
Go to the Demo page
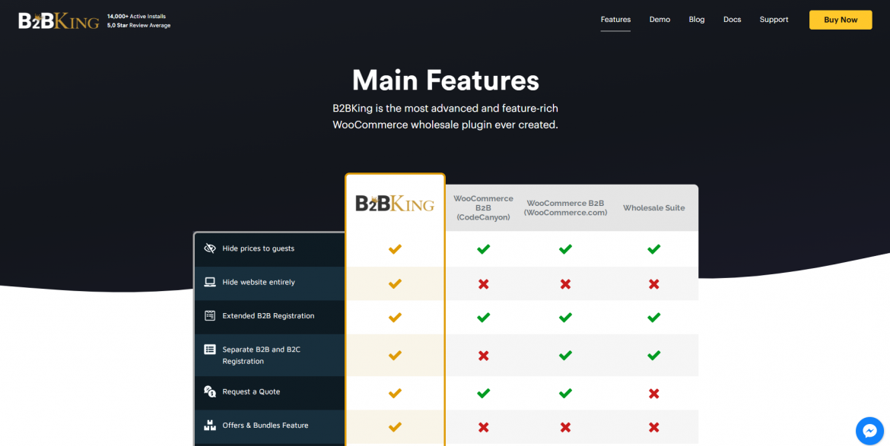click(660, 20)
